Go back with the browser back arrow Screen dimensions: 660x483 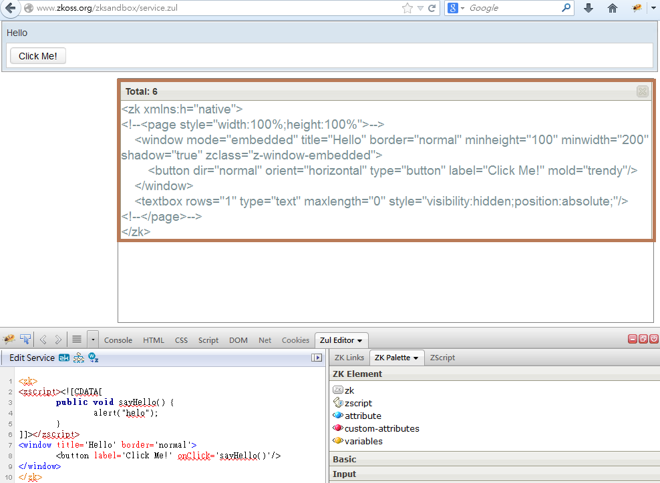point(11,8)
